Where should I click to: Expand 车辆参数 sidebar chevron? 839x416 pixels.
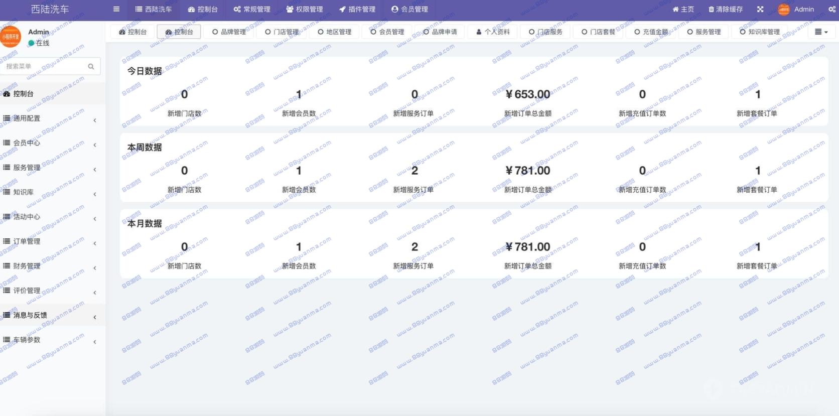coord(95,341)
